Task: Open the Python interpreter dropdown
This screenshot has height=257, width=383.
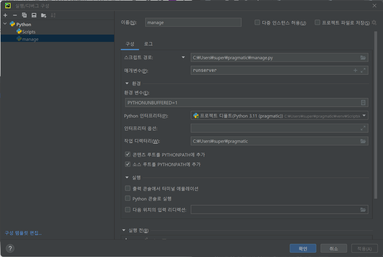Action: (364, 116)
